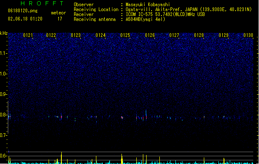Screen dimensions: 259x164
Task: Click the Receiving antenna label
Action: coord(95,19)
